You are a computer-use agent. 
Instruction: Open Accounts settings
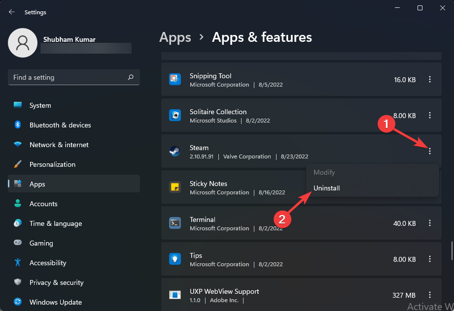(x=74, y=204)
